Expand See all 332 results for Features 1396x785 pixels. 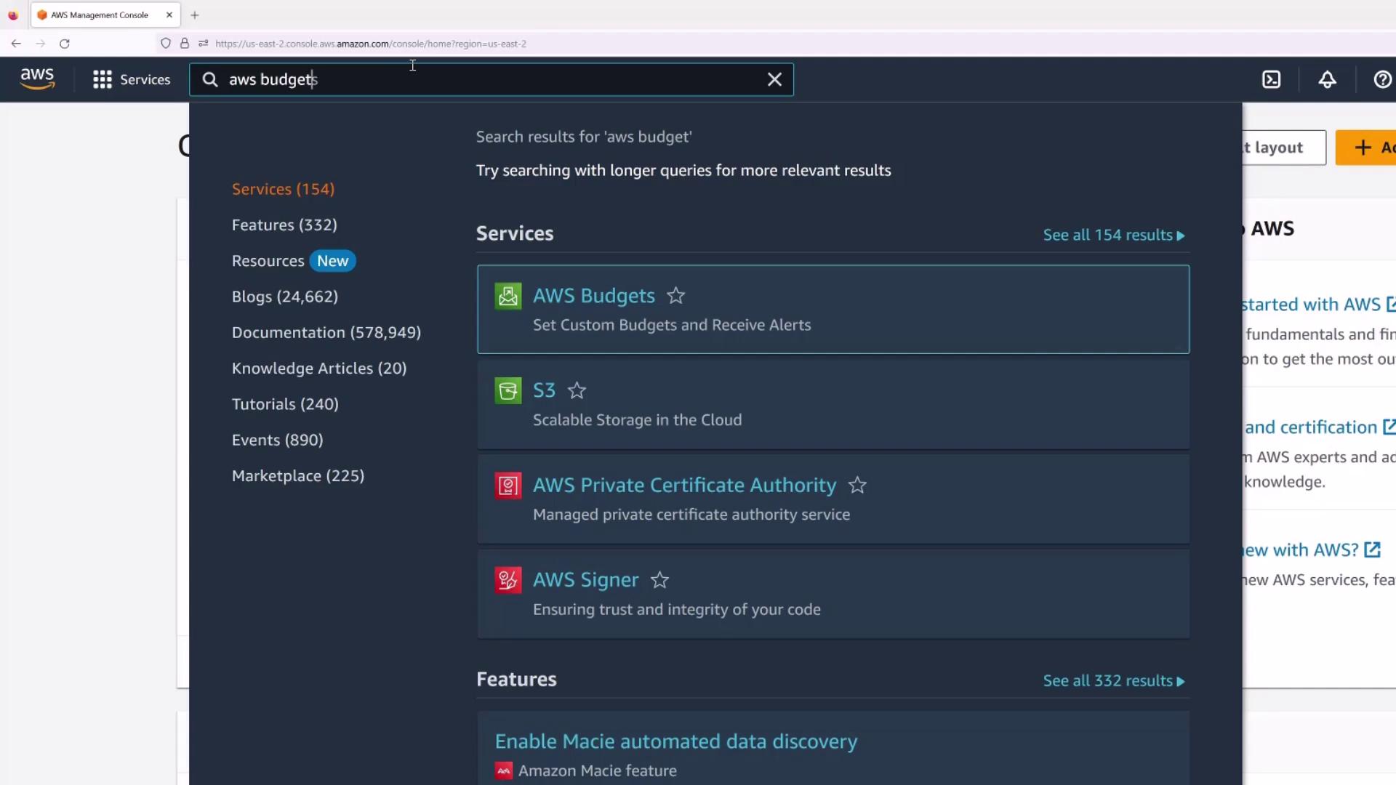point(1113,681)
